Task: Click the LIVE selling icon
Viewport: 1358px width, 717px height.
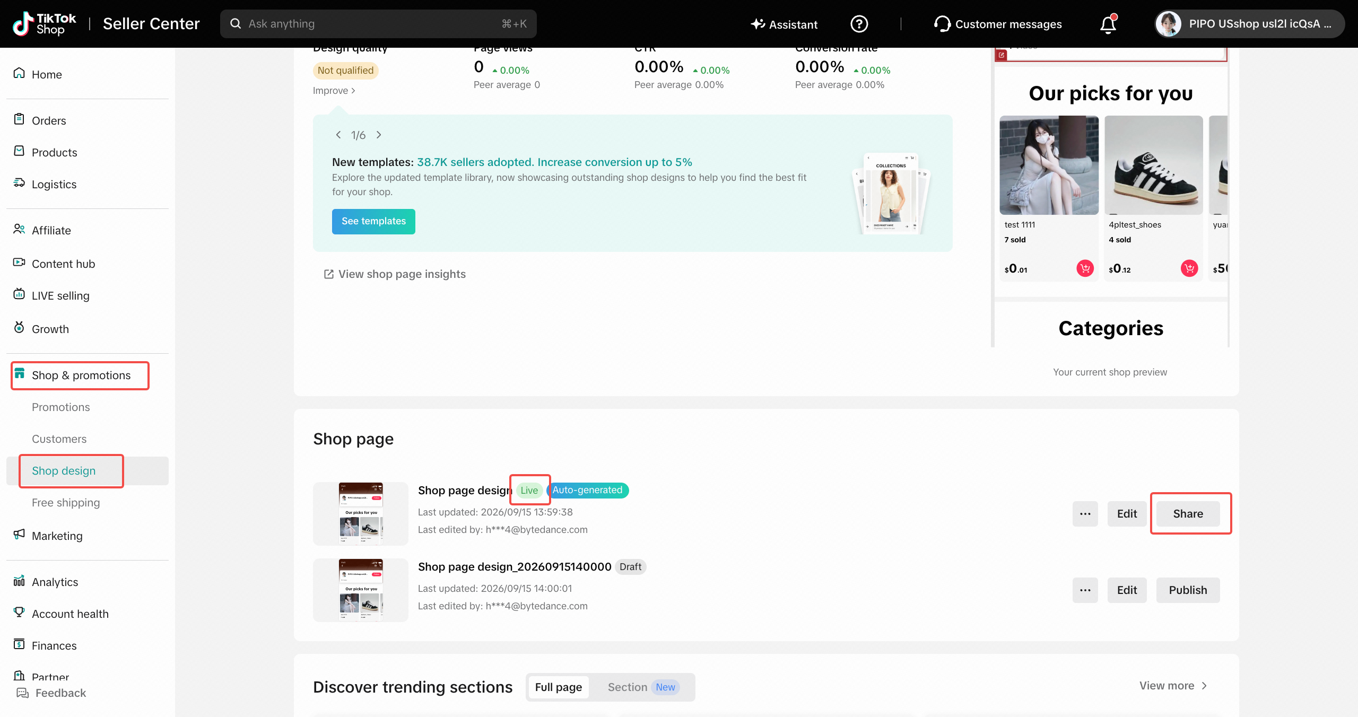Action: pyautogui.click(x=19, y=295)
